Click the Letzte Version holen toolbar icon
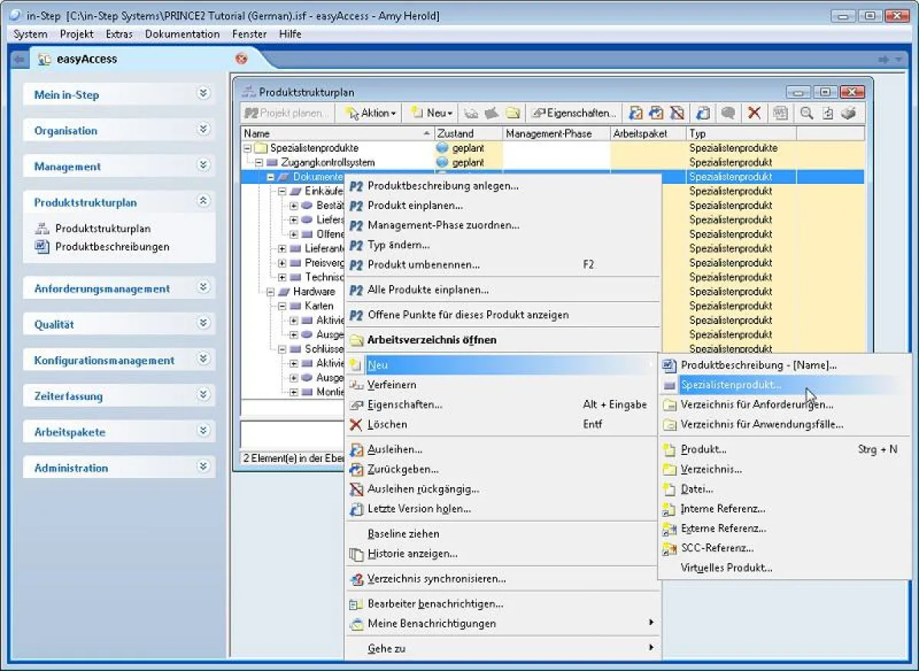The height and width of the screenshot is (671, 919). coord(705,113)
